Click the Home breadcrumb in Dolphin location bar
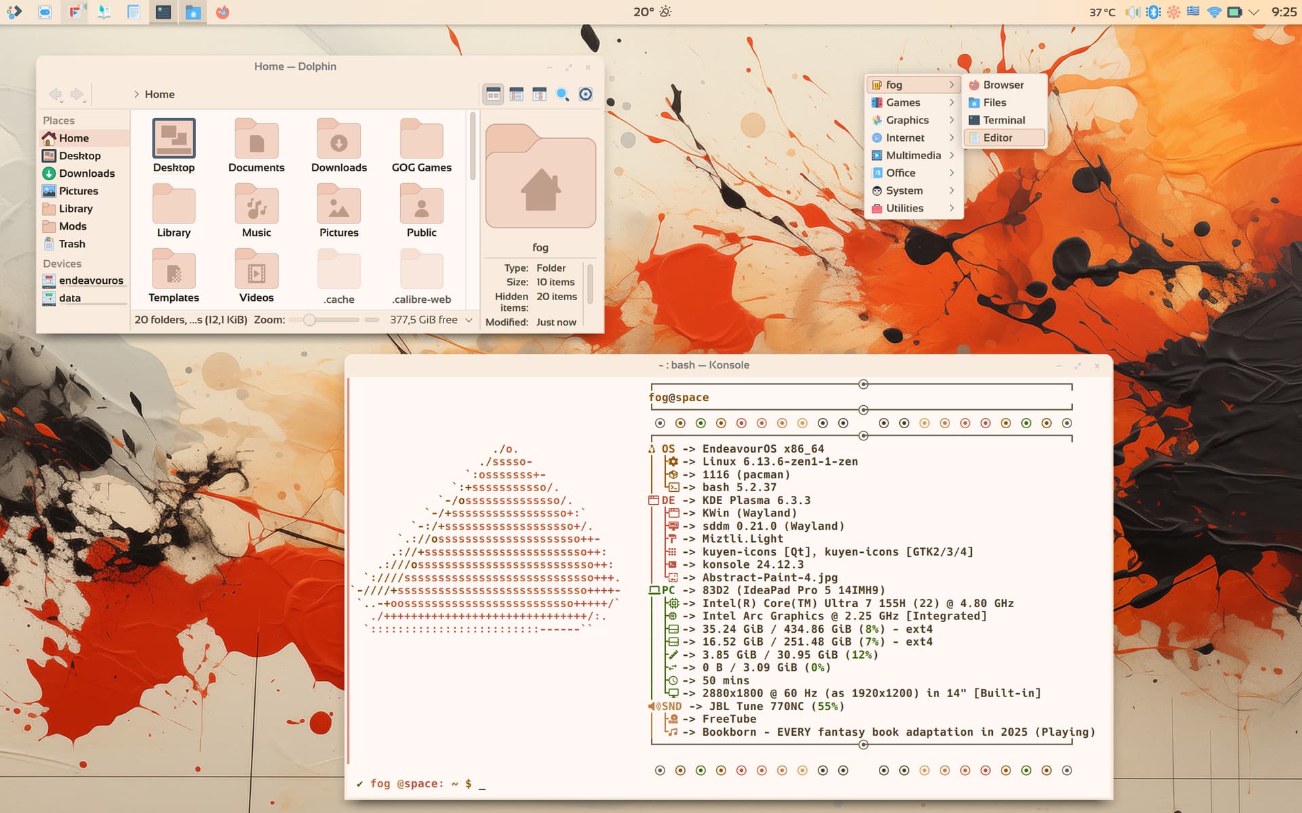The image size is (1302, 813). tap(159, 94)
